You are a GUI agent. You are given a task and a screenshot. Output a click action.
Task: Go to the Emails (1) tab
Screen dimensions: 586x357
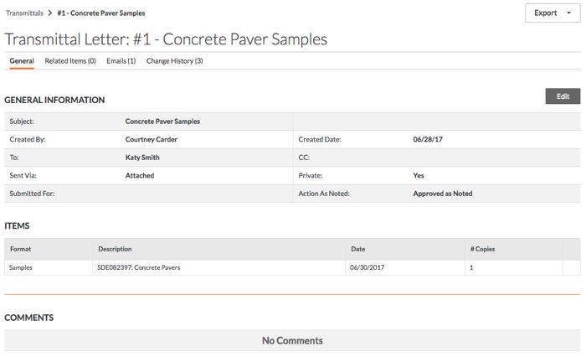(x=121, y=61)
